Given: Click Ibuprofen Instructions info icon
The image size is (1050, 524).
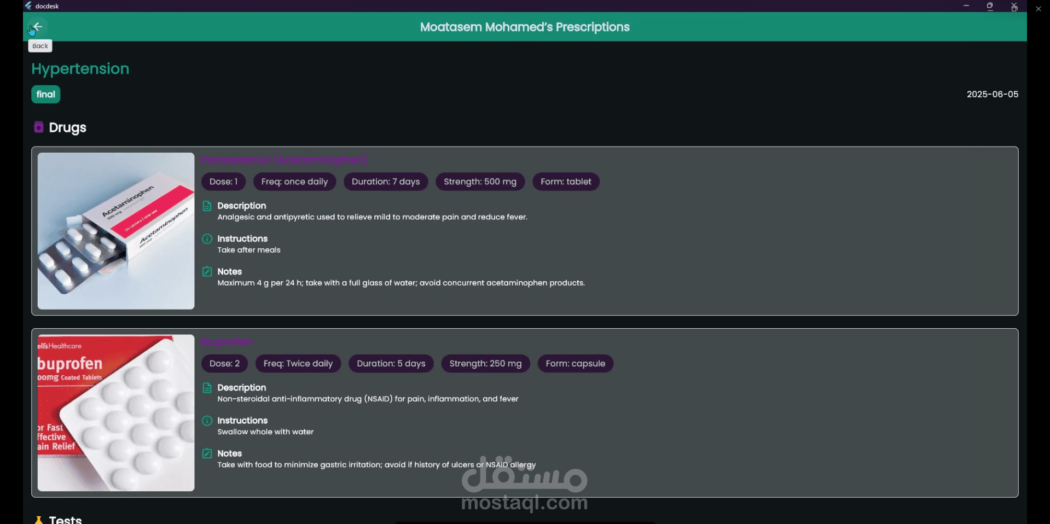Looking at the screenshot, I should [207, 421].
